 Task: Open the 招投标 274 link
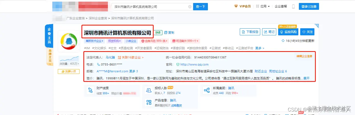click(174, 93)
